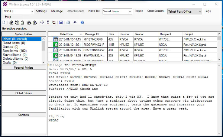Click the dark red film-strip toolbar icon
This screenshot has height=137, width=223.
[48, 22]
